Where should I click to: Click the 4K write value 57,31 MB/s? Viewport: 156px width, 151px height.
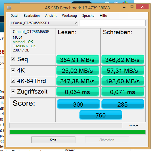click(123, 71)
